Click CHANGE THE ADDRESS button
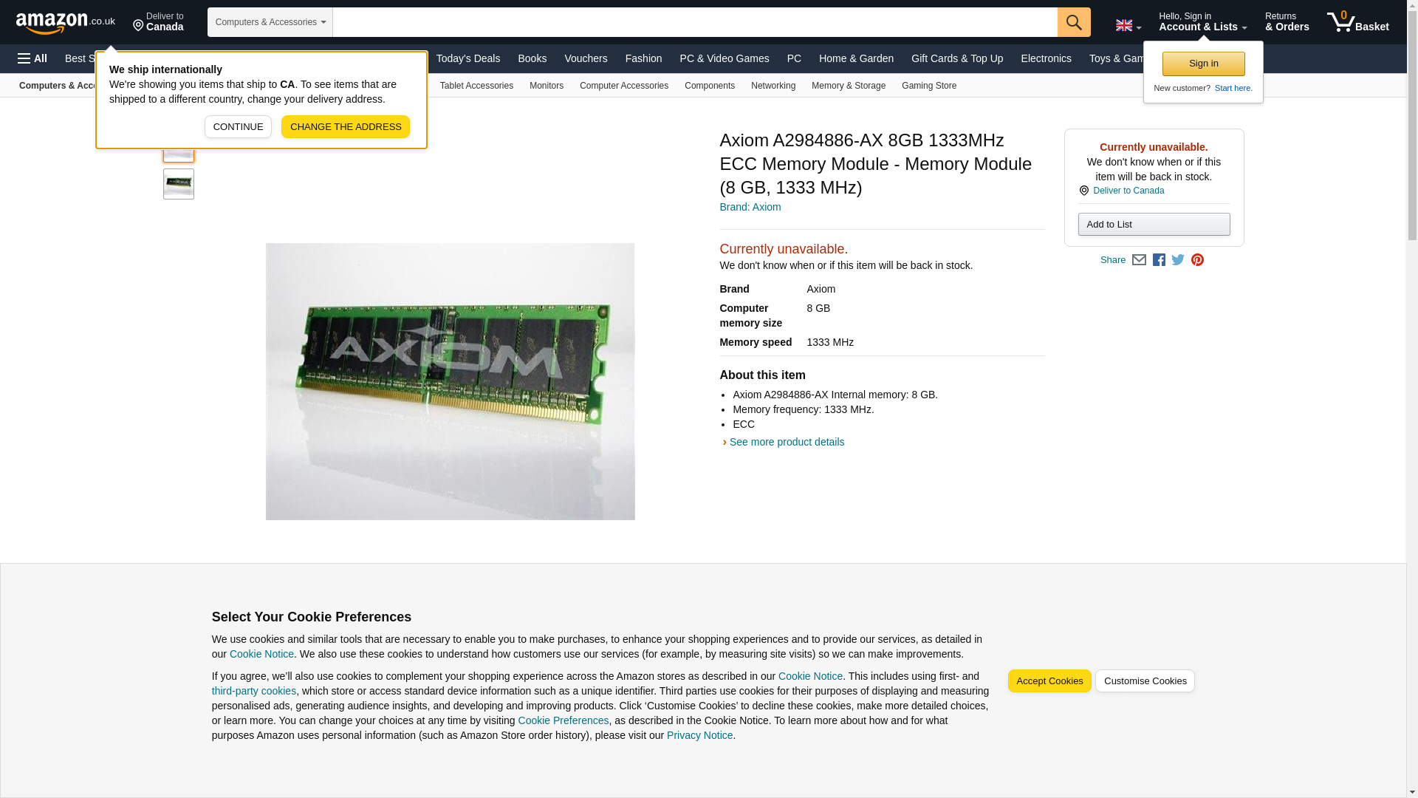1418x798 pixels. 346,126
